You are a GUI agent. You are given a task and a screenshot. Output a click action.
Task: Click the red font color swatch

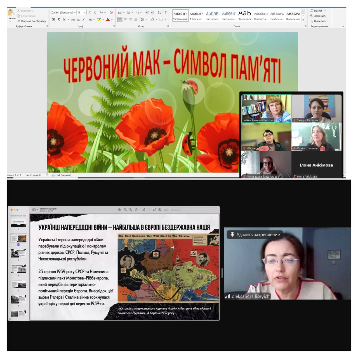(108, 20)
